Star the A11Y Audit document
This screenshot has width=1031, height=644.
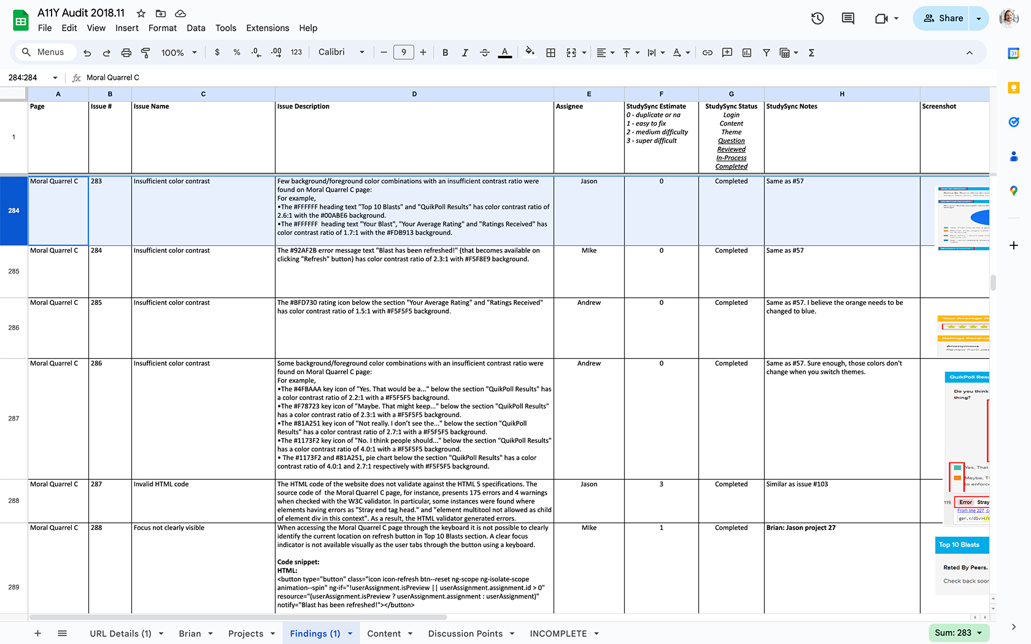tap(141, 13)
